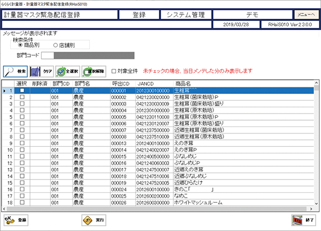The height and width of the screenshot is (231, 321).
Task: Click the 終了 exit button
Action: pyautogui.click(x=303, y=220)
